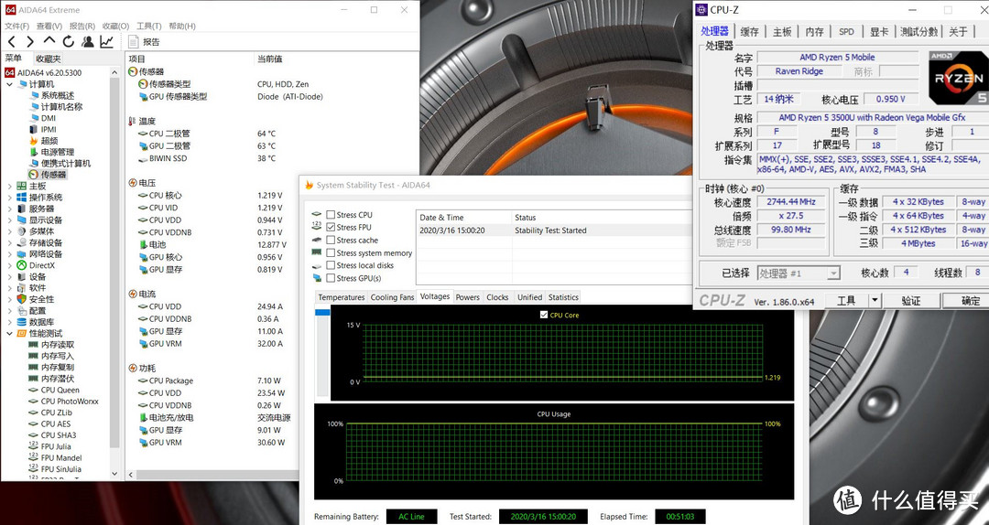
Task: Open the 文件(F) menu in AIDA64
Action: [17, 26]
